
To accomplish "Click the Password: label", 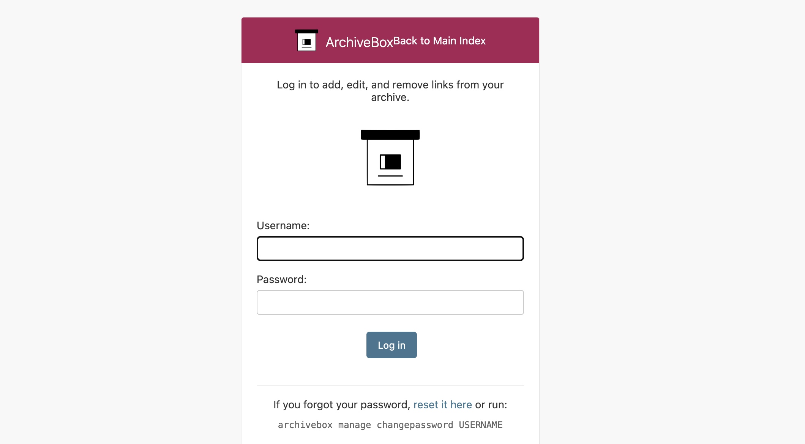I will (x=282, y=279).
